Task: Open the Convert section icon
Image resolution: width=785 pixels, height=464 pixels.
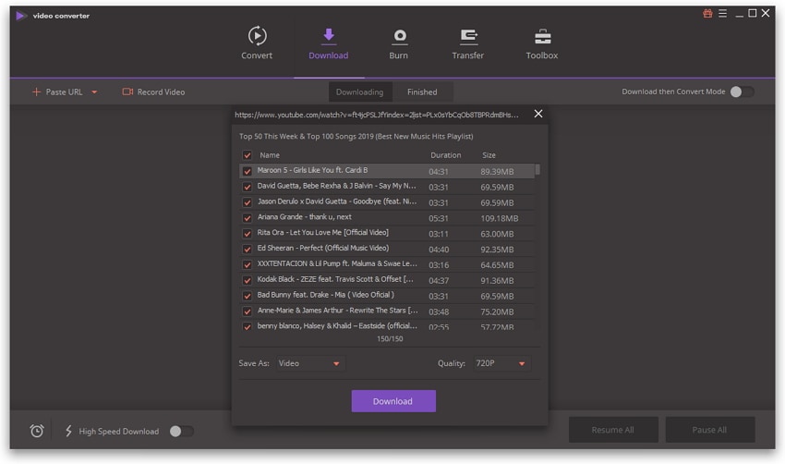Action: point(257,35)
